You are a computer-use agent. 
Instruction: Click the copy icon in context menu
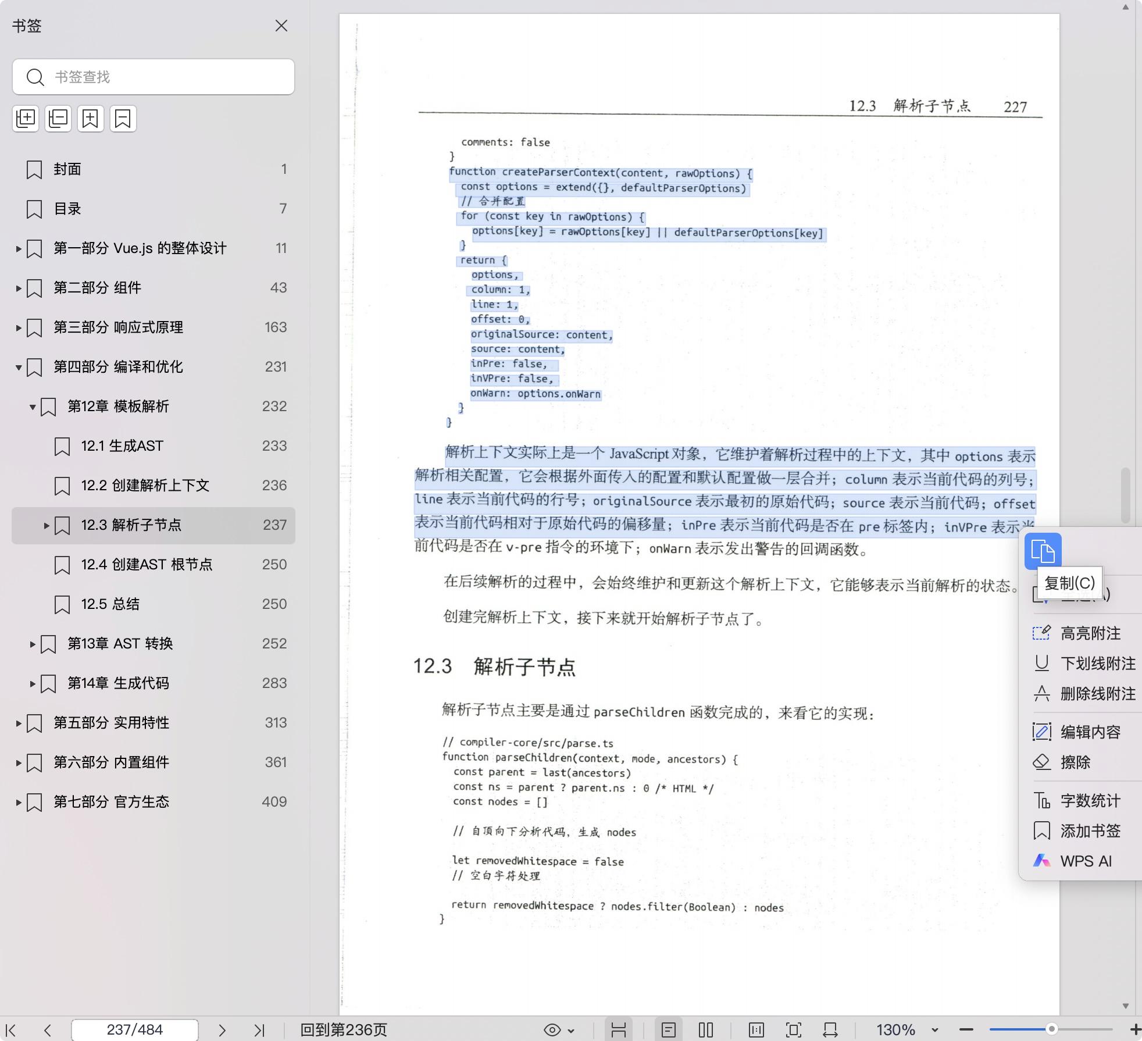click(1043, 551)
